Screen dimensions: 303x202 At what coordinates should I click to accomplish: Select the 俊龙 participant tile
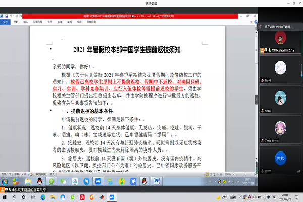278,158
